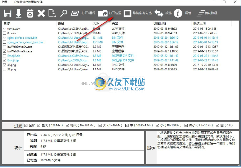Click the X delete icon in toolbar
241x168 pixels.
click(41, 13)
